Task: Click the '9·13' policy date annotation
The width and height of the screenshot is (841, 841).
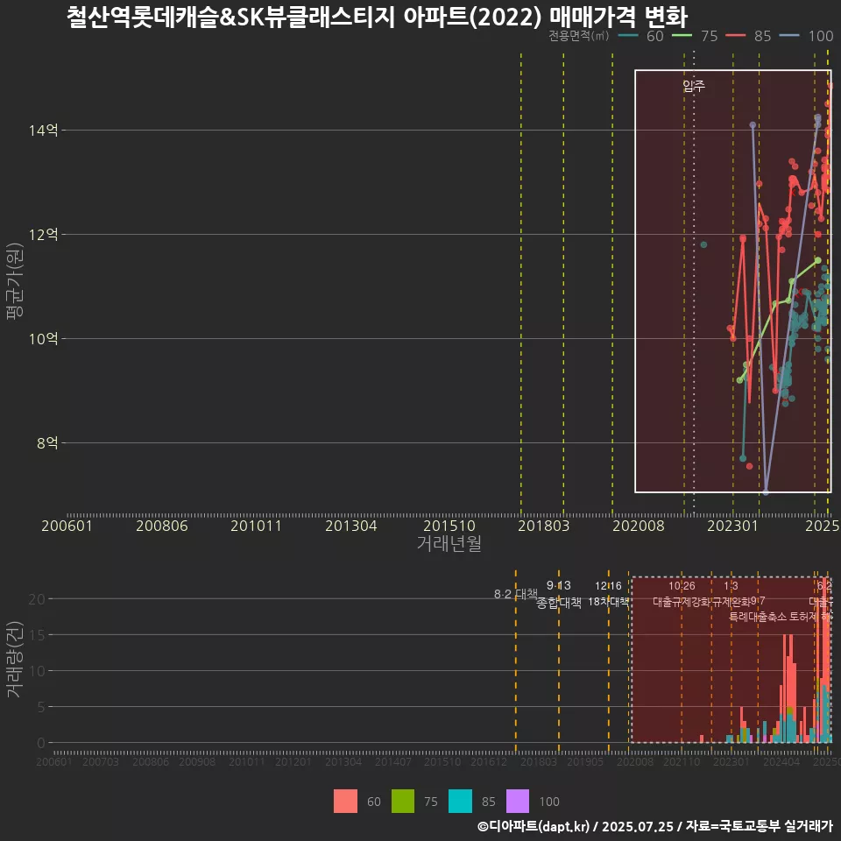Action: (x=559, y=585)
